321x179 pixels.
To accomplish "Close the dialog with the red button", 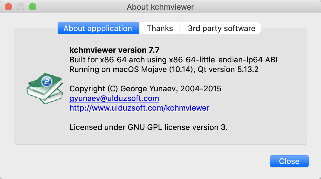I will [x=8, y=7].
